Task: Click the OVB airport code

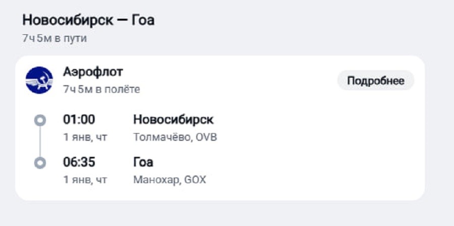Action: click(206, 137)
